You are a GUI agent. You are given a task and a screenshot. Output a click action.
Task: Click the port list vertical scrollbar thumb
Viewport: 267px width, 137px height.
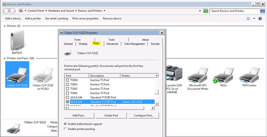(x=157, y=92)
